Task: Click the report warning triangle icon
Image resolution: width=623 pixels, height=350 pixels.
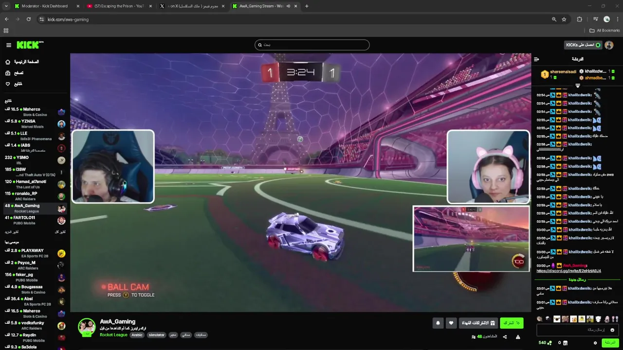Action: click(x=518, y=337)
